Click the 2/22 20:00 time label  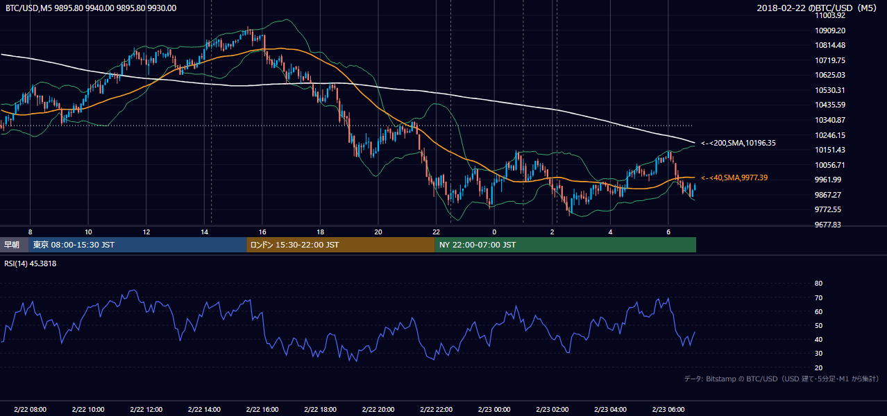click(378, 410)
